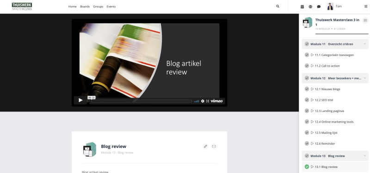Open Groups in top navigation
This screenshot has width=370, height=173.
click(98, 6)
